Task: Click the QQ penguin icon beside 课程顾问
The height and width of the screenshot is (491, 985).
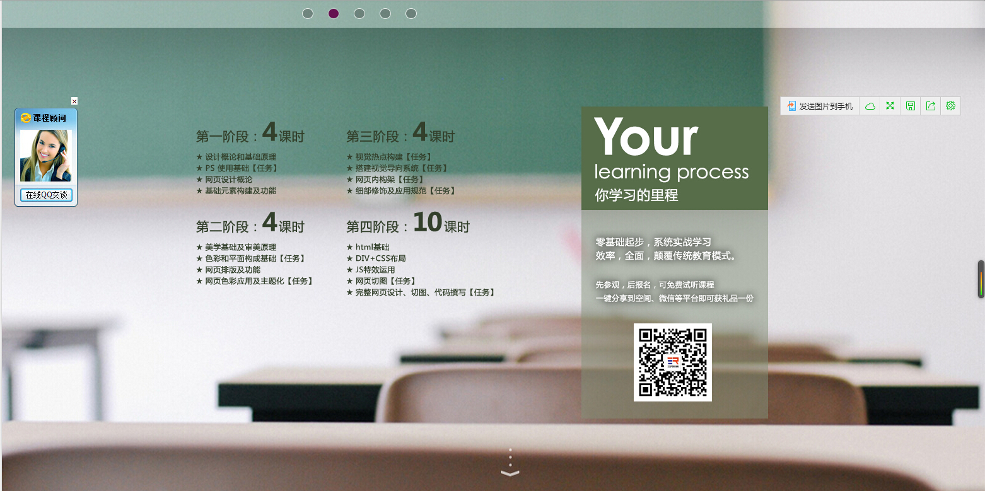Action: [x=26, y=118]
